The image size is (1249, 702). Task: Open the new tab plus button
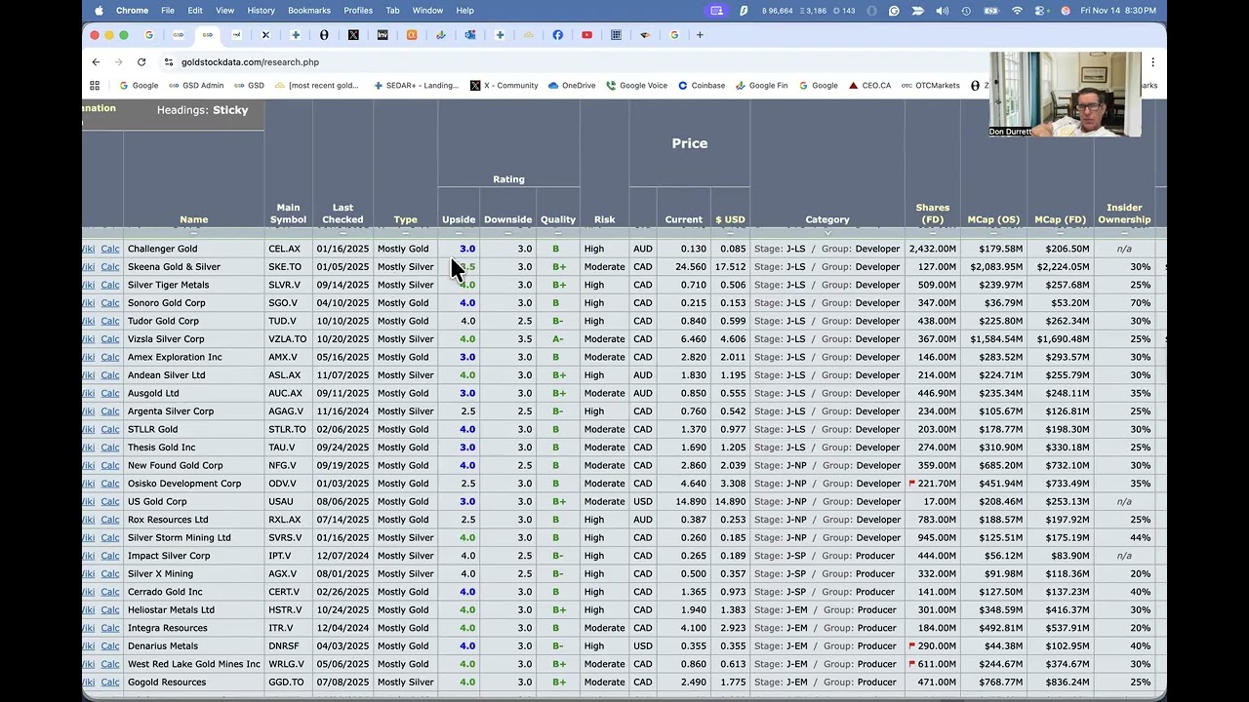click(x=700, y=35)
